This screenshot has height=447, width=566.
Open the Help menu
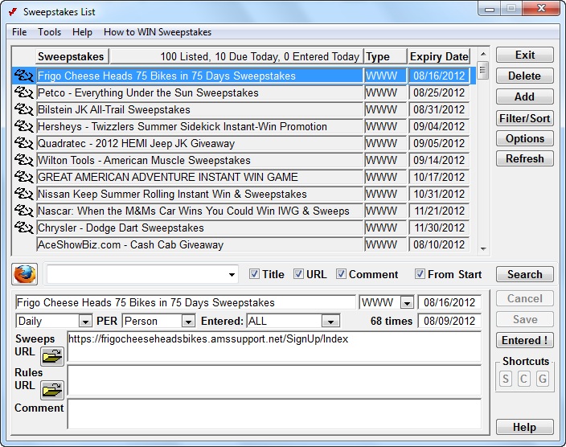pyautogui.click(x=82, y=32)
